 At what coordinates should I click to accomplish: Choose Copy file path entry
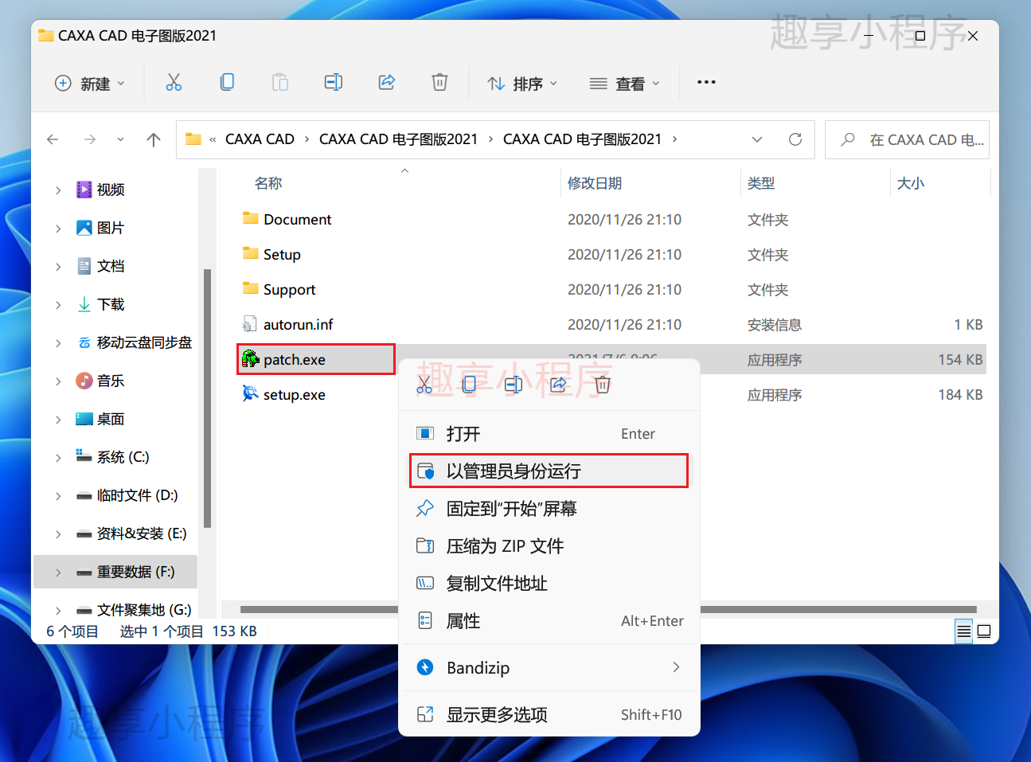[x=549, y=583]
